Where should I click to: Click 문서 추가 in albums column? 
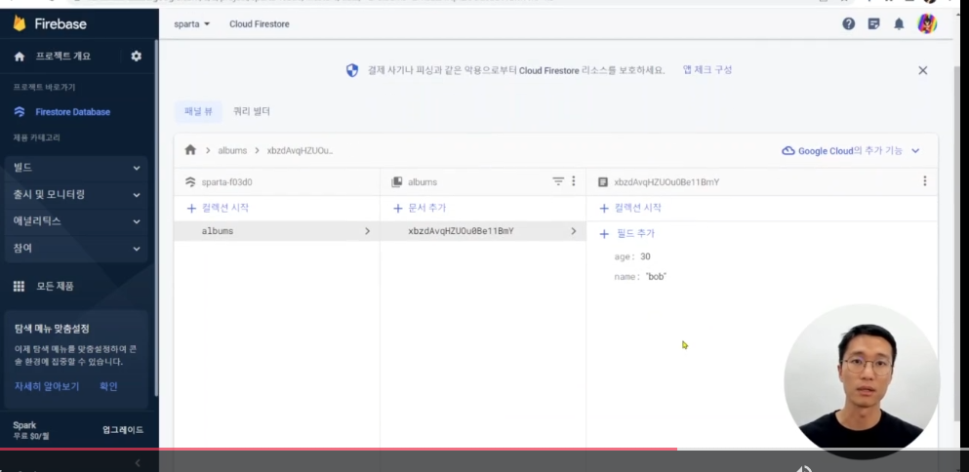pyautogui.click(x=420, y=208)
